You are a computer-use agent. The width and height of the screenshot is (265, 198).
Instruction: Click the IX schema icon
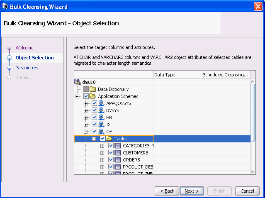point(101,125)
